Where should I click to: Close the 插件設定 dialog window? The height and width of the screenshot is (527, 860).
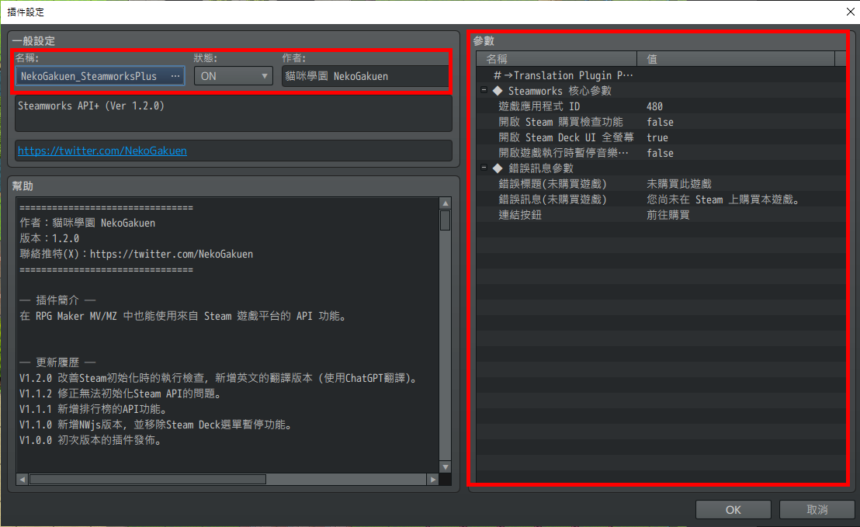click(x=850, y=12)
